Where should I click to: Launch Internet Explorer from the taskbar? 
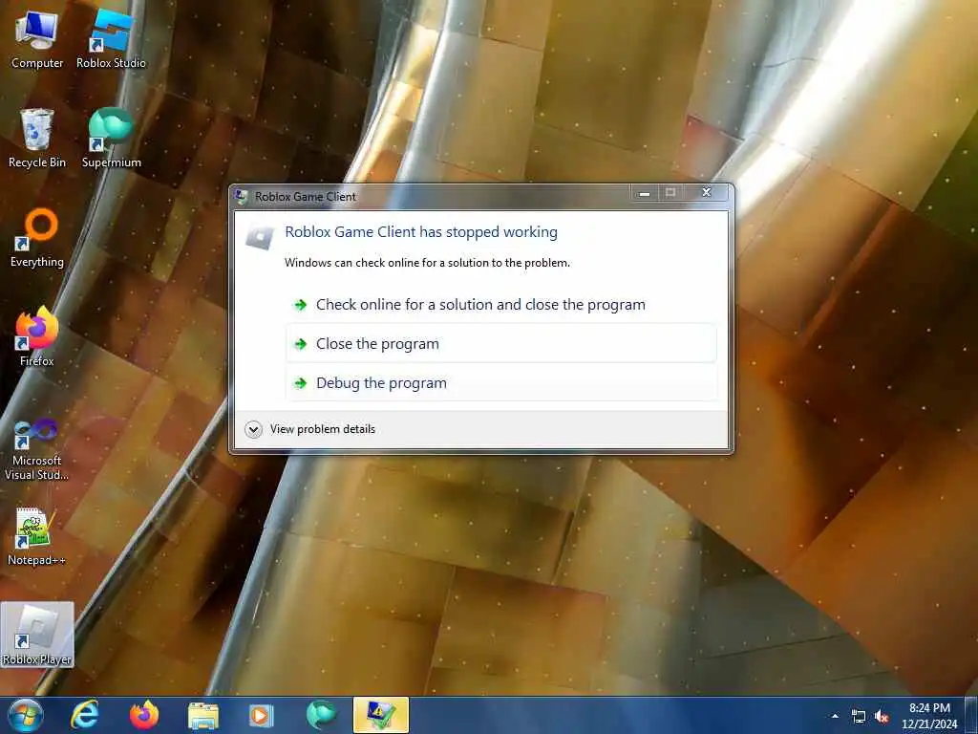(84, 715)
